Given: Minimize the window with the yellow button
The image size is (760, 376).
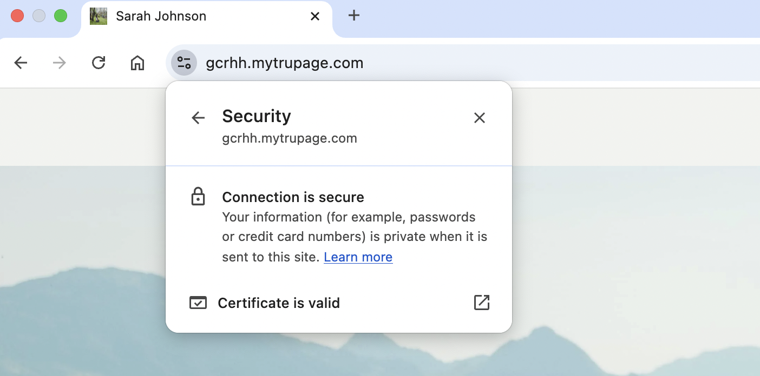Looking at the screenshot, I should point(38,16).
